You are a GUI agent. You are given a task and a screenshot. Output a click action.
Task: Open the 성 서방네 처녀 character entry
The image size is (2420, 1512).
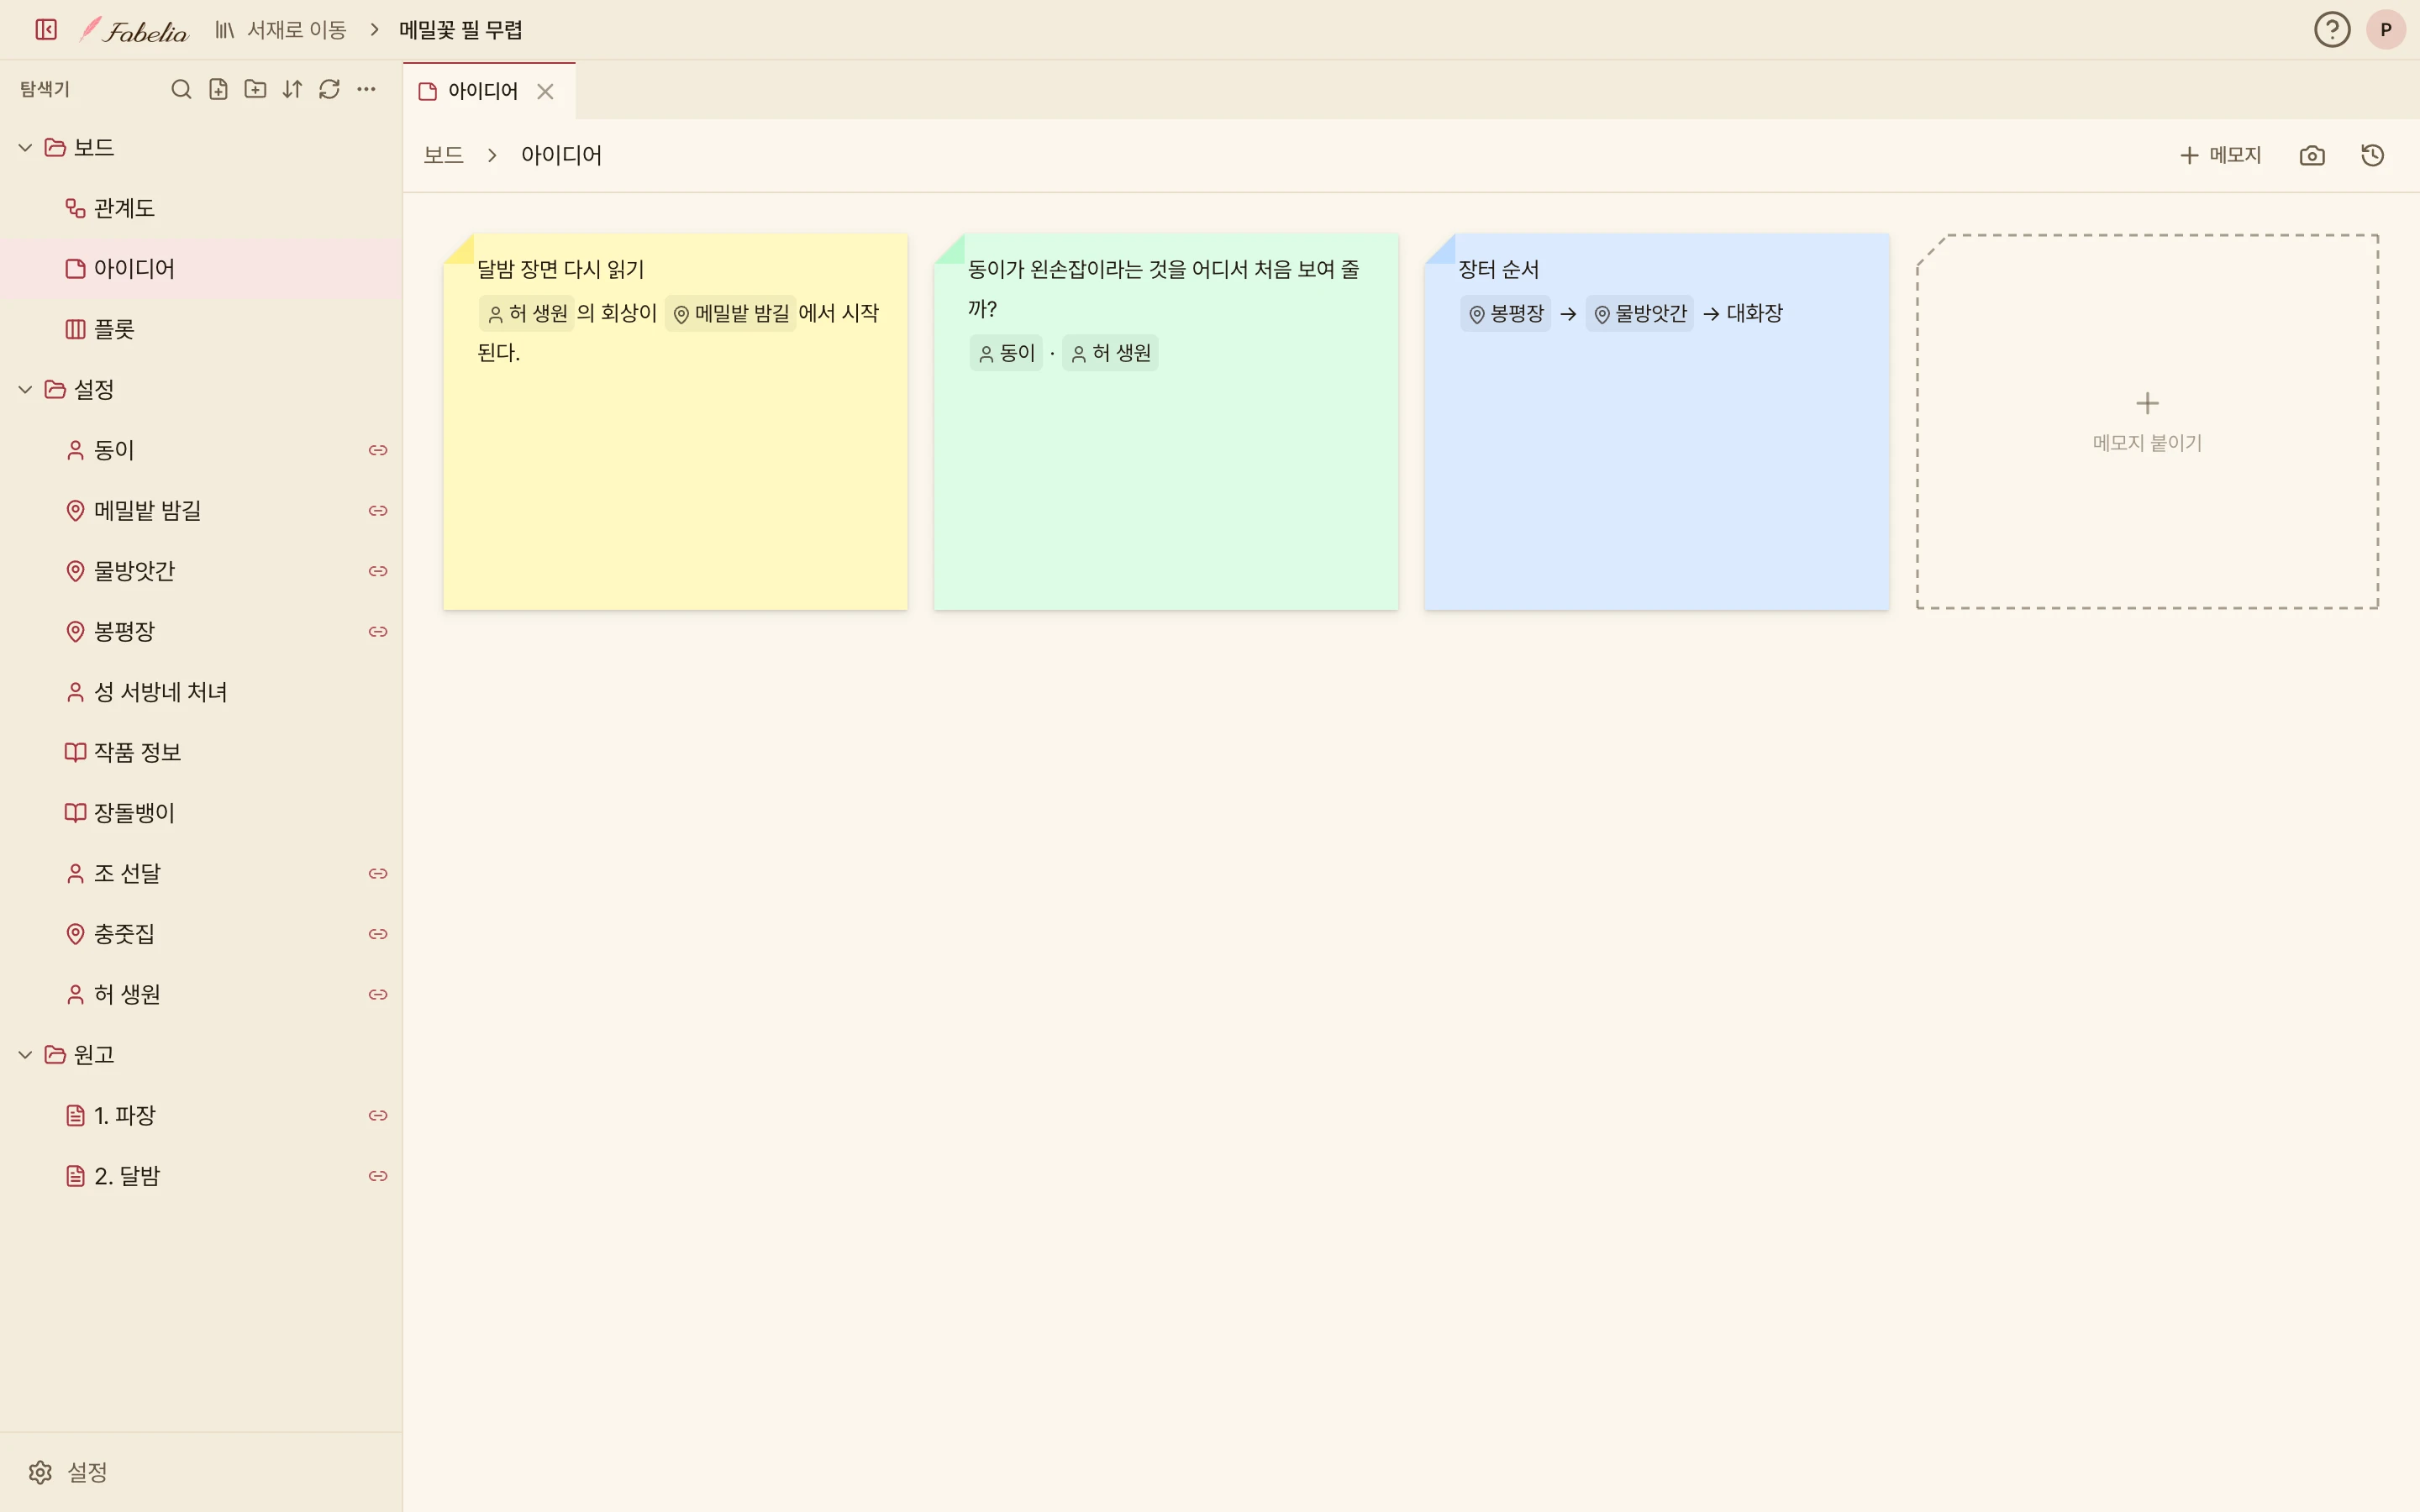[x=201, y=692]
